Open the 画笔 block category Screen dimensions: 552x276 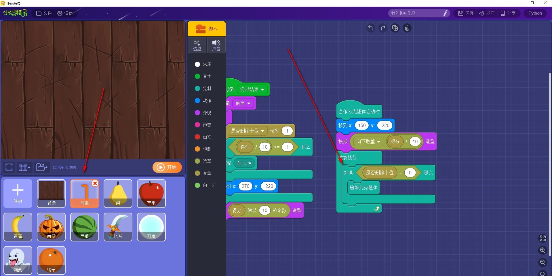tap(203, 137)
